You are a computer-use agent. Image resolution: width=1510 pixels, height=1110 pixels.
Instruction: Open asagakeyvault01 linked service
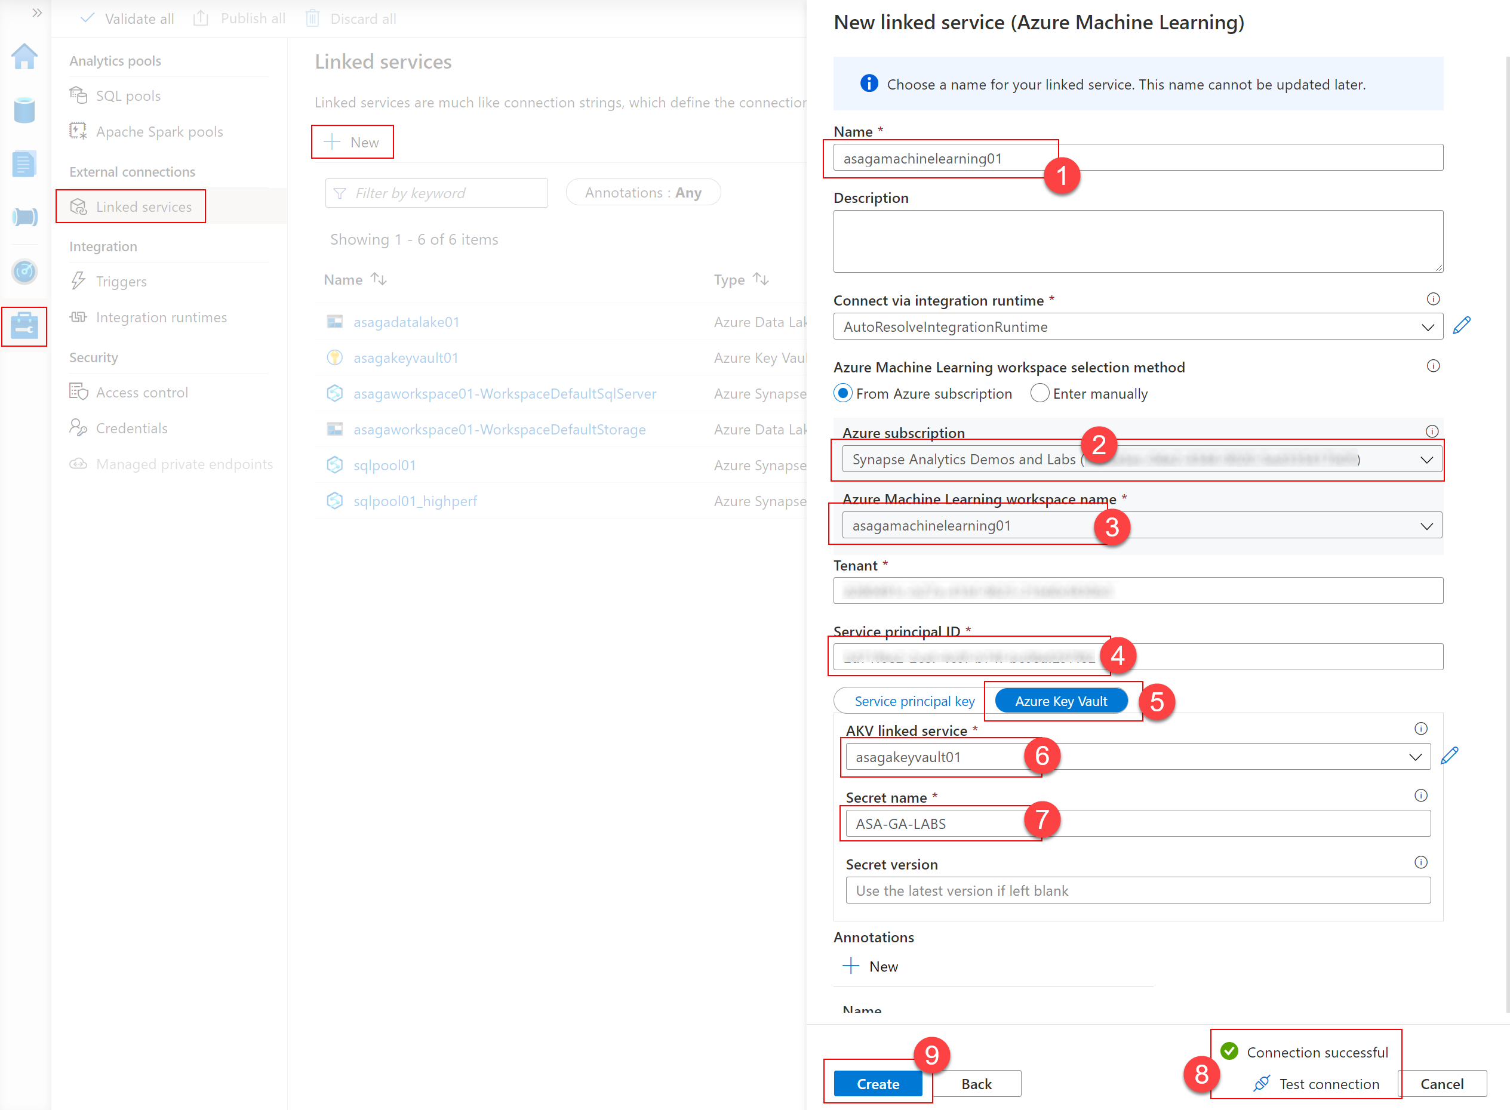(406, 358)
